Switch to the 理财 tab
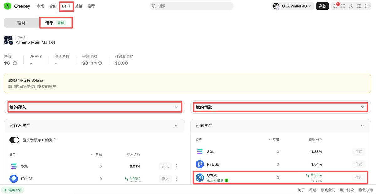 tap(21, 23)
